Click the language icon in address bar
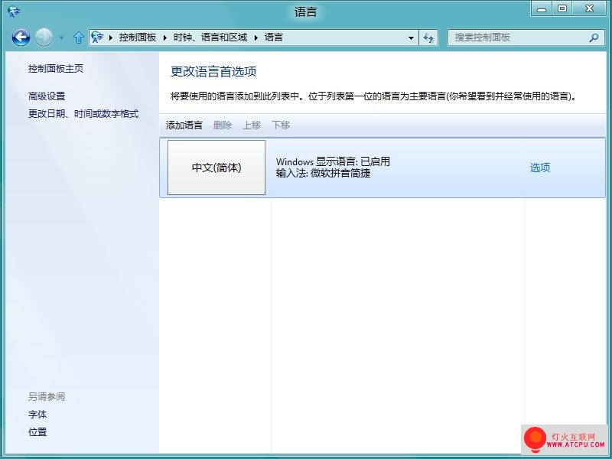This screenshot has width=612, height=459. coord(97,37)
